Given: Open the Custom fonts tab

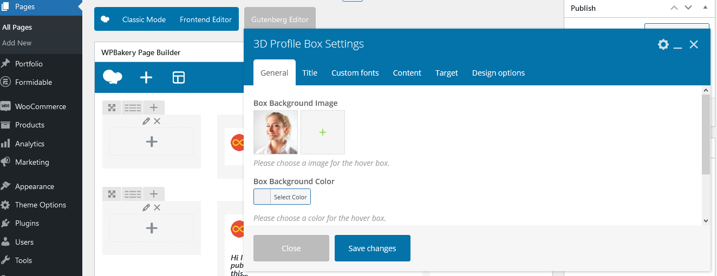Looking at the screenshot, I should click(355, 73).
